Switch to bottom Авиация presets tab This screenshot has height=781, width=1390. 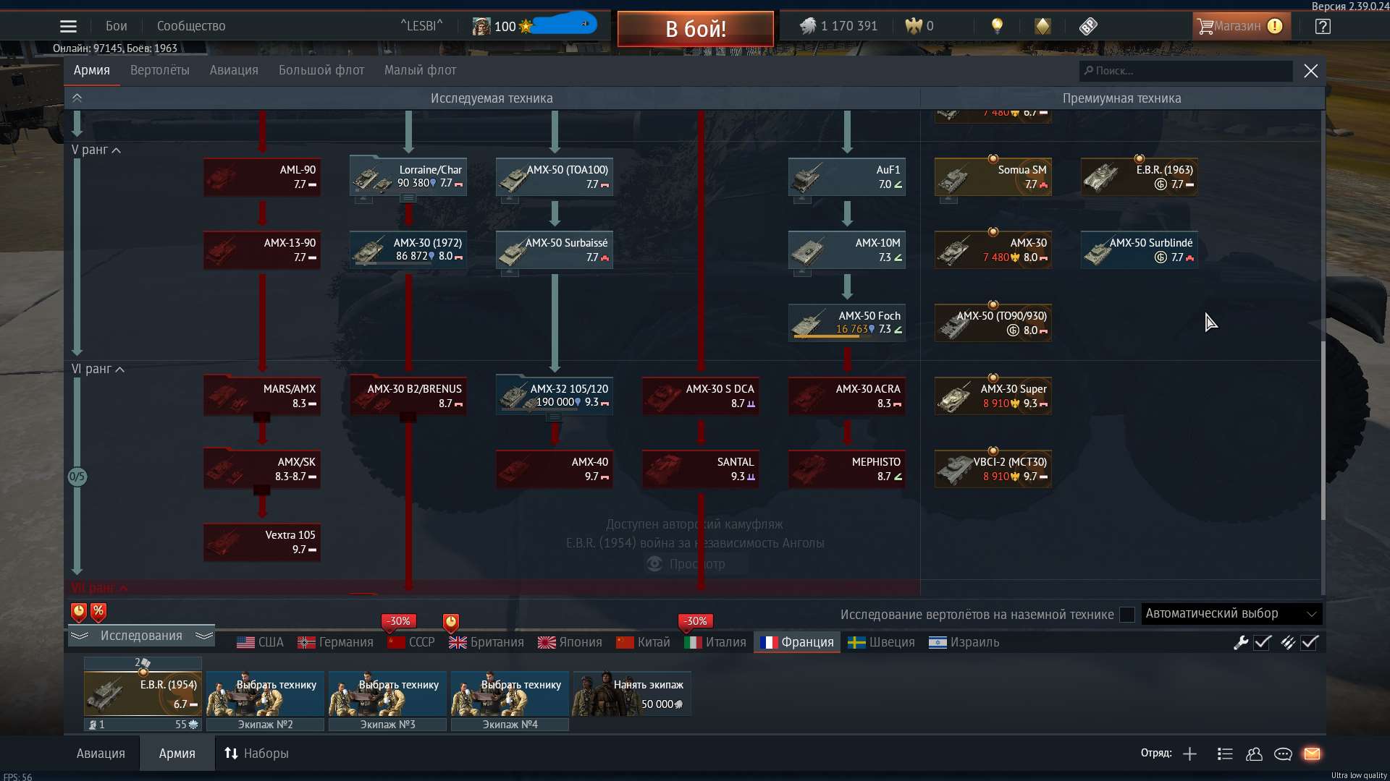tap(101, 754)
